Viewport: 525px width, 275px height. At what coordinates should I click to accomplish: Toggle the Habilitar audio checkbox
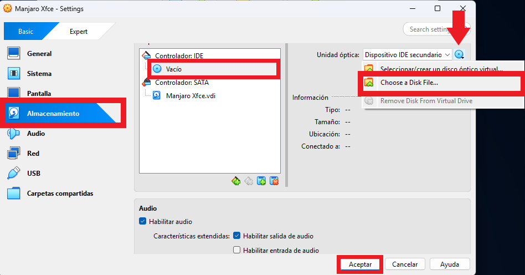point(143,221)
